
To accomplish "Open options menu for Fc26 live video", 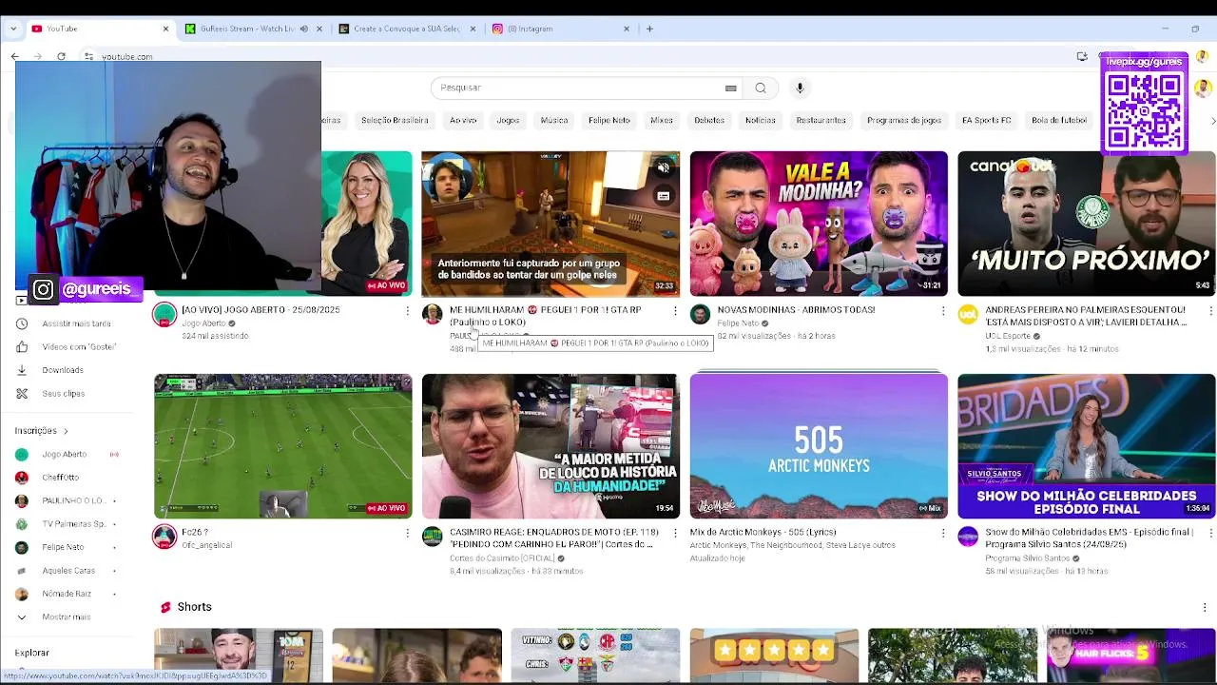I will tap(408, 533).
